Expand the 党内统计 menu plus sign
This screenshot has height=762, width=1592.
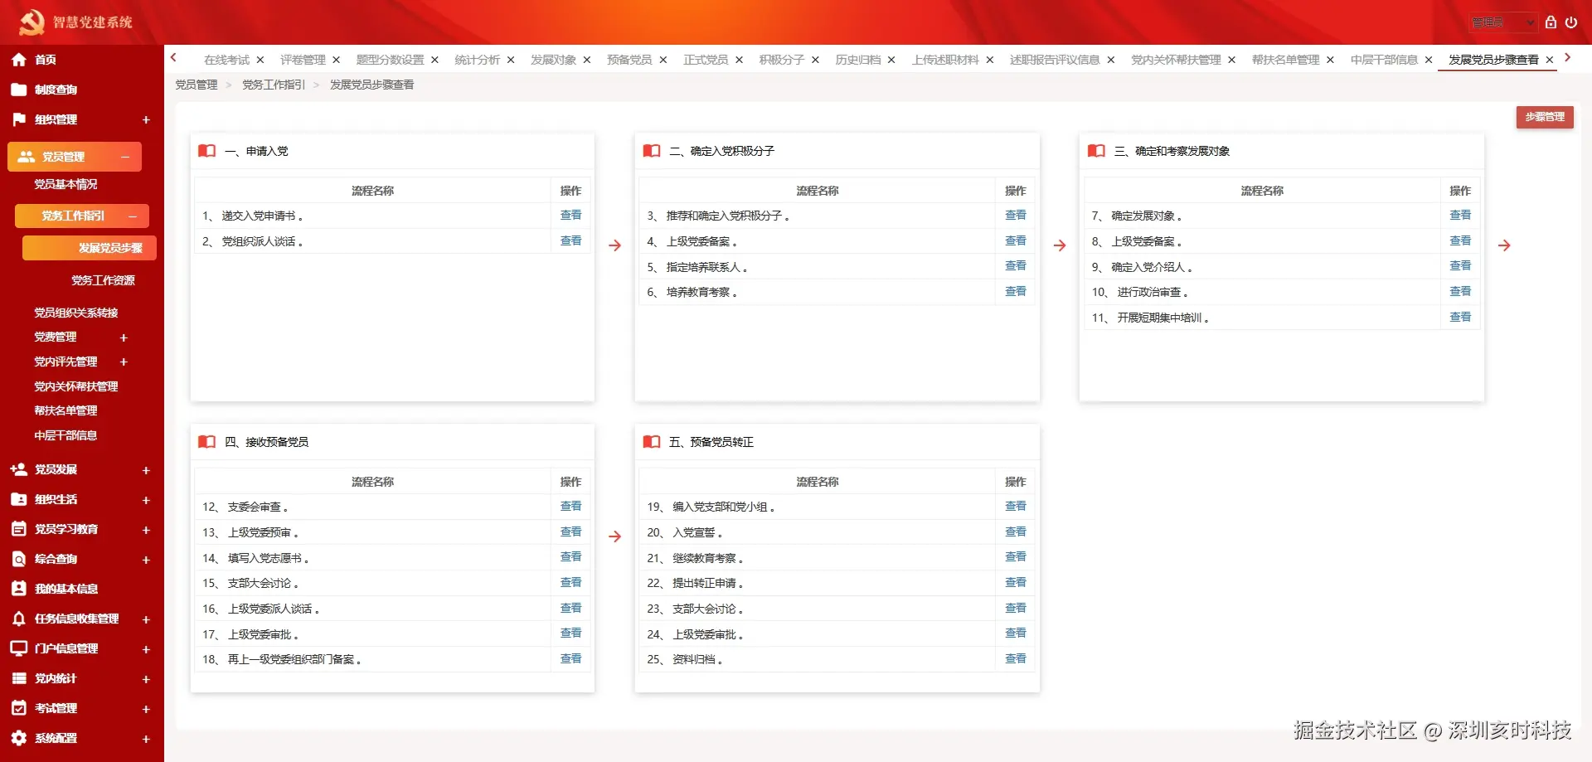point(146,679)
